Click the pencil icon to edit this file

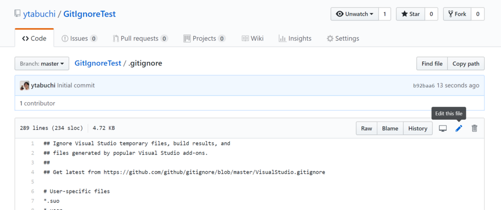point(458,128)
